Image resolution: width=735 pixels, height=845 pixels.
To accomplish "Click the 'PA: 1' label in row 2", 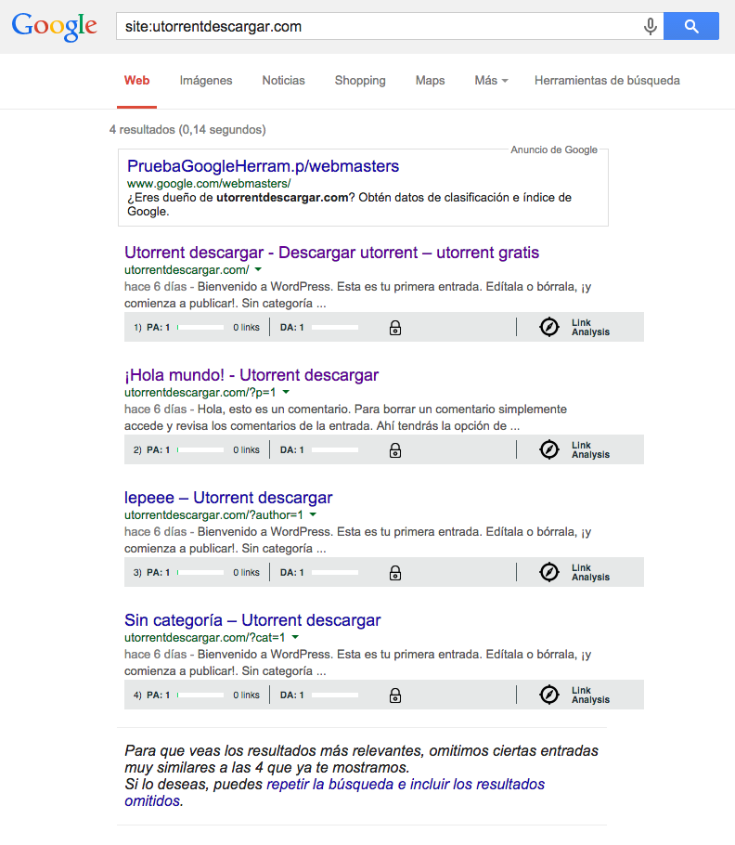I will [159, 449].
